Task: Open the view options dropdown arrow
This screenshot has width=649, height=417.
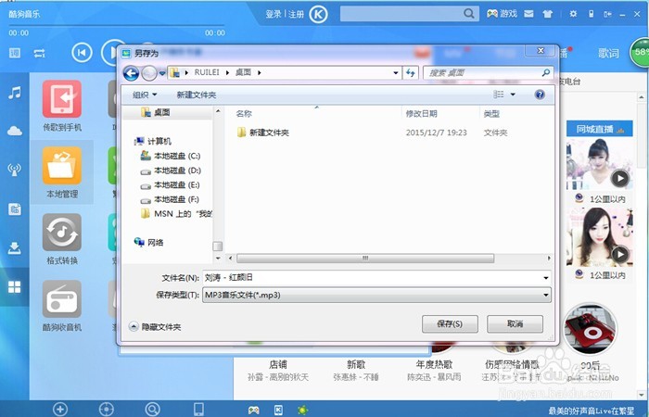Action: click(x=513, y=95)
